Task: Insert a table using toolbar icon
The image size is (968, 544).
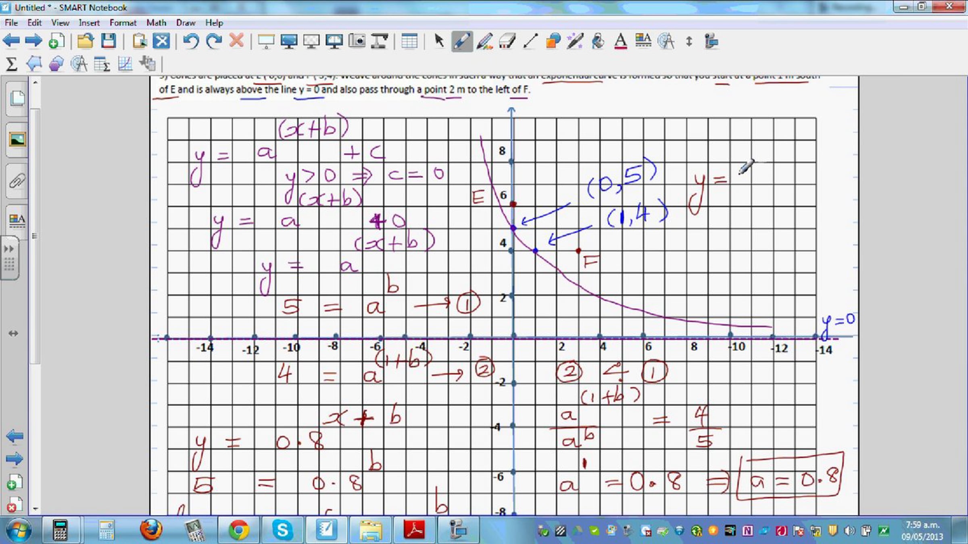Action: [409, 41]
